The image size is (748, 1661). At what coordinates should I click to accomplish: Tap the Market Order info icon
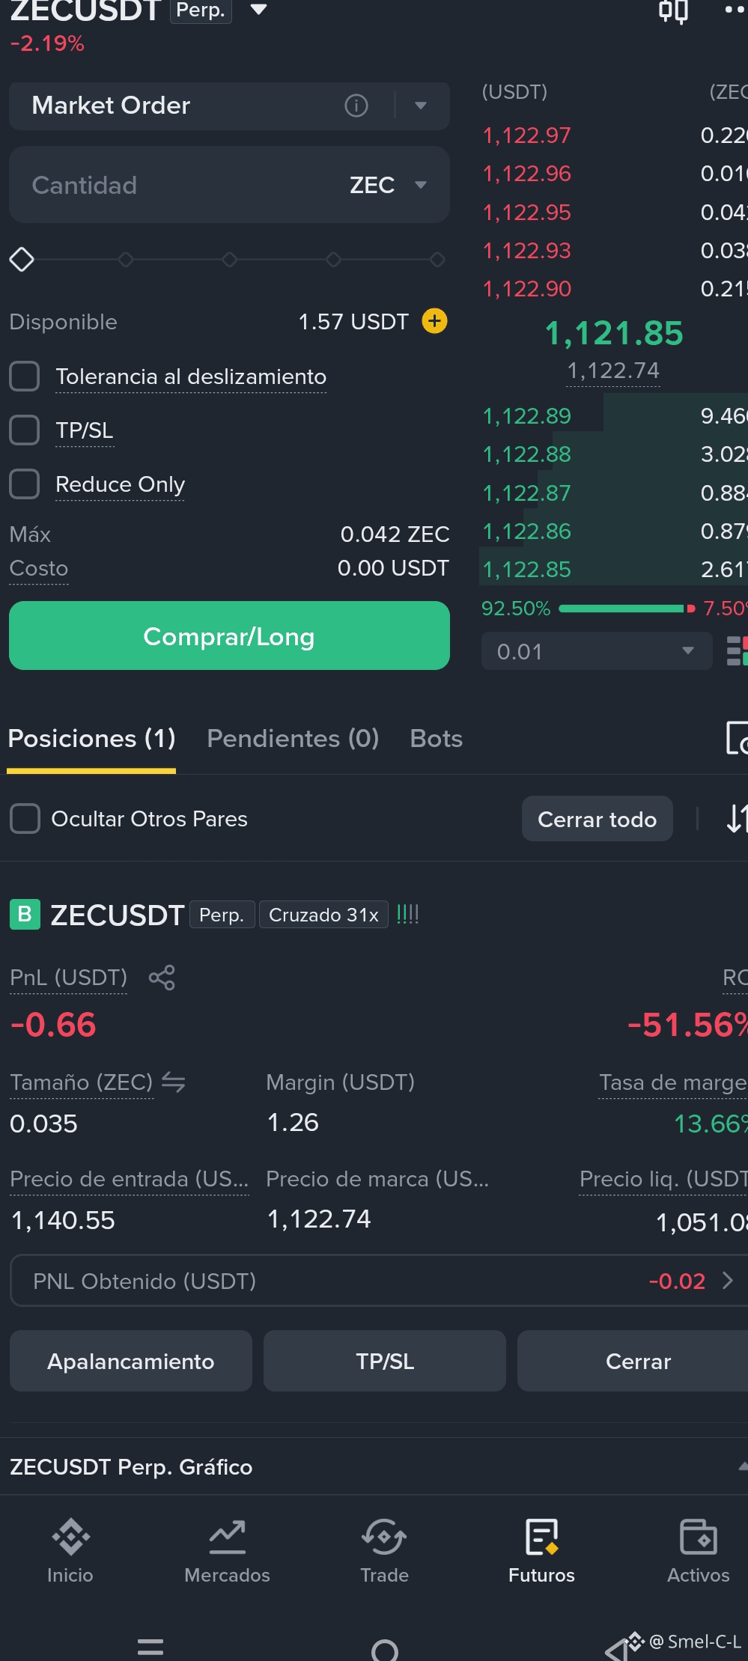pyautogui.click(x=356, y=106)
